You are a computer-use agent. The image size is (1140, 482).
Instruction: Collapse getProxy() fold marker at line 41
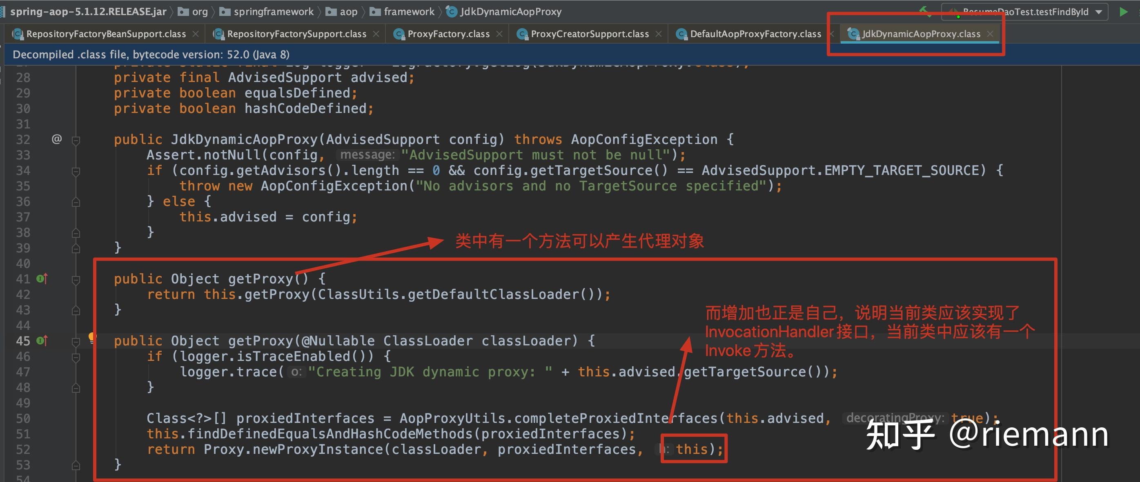(x=76, y=280)
